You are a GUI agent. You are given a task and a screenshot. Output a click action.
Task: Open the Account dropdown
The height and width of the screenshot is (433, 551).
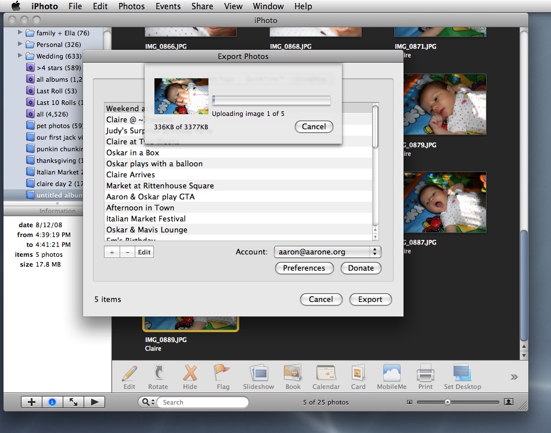tap(327, 252)
